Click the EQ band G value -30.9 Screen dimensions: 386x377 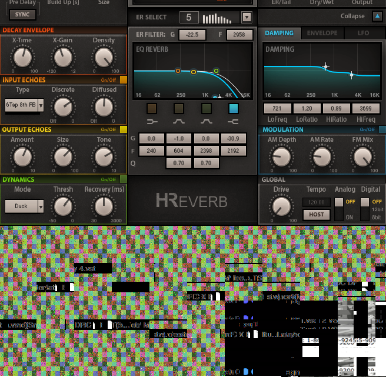click(x=234, y=139)
